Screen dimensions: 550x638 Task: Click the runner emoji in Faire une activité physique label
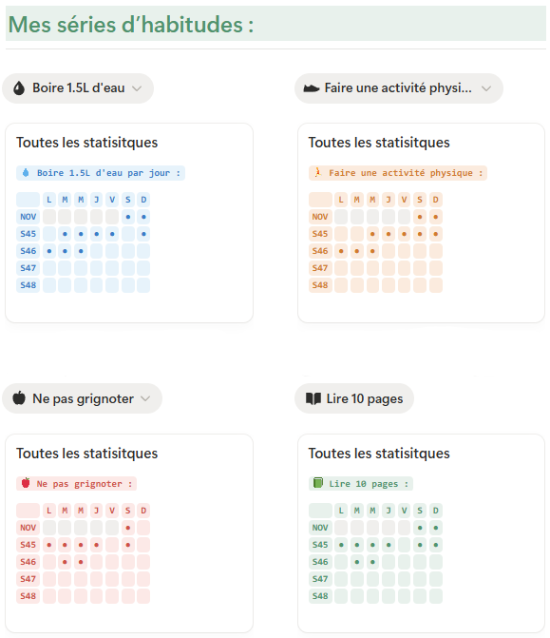coord(318,172)
